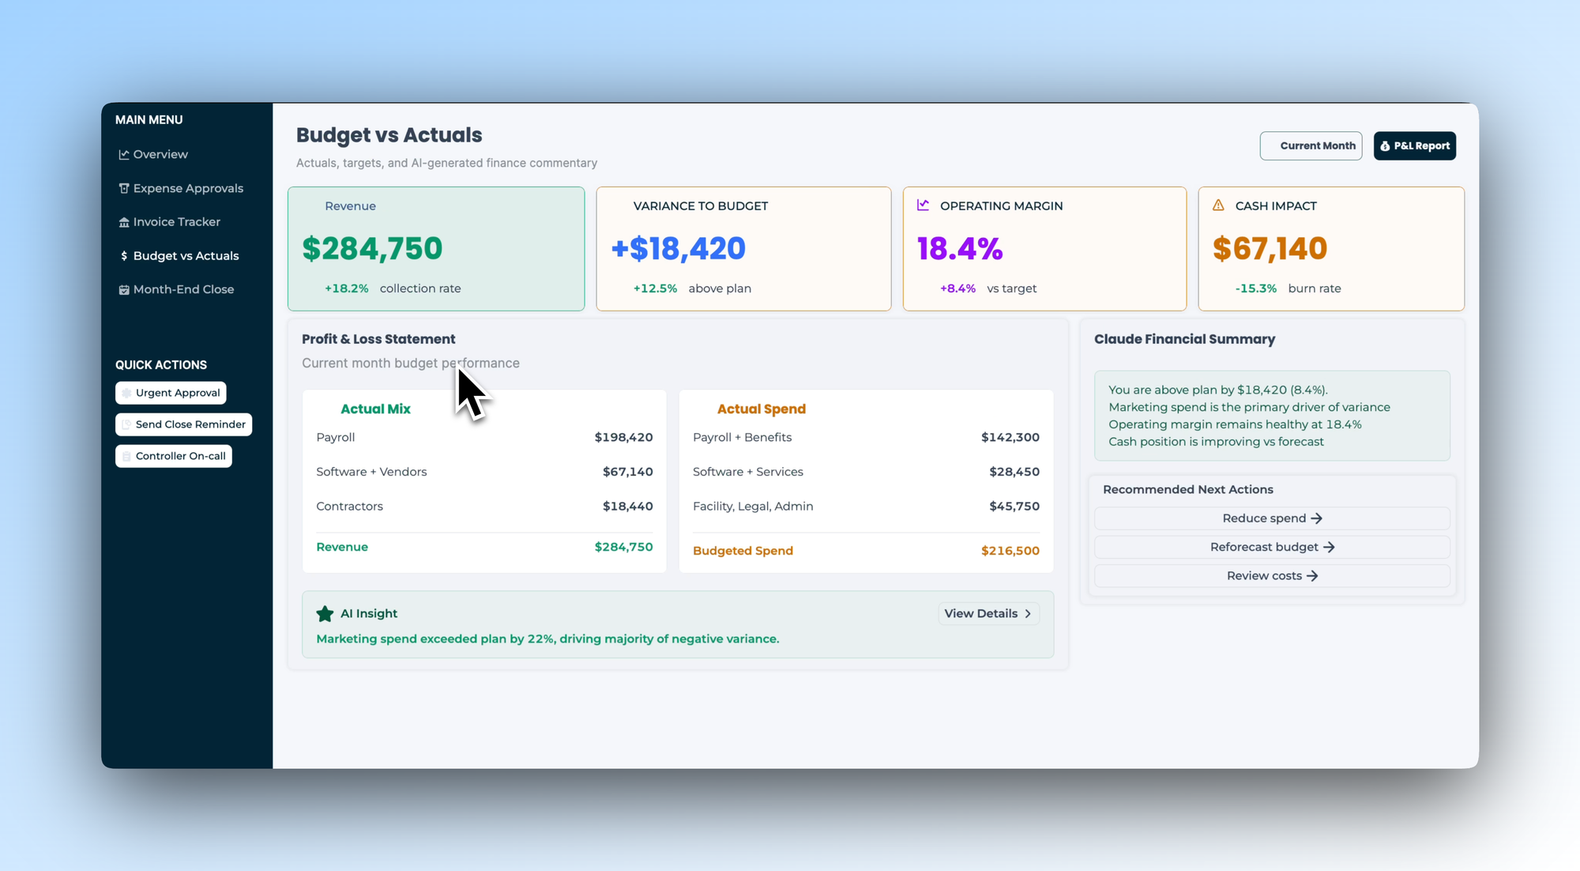Image resolution: width=1580 pixels, height=871 pixels.
Task: Click the Contractors $18,440 row
Action: pos(484,507)
